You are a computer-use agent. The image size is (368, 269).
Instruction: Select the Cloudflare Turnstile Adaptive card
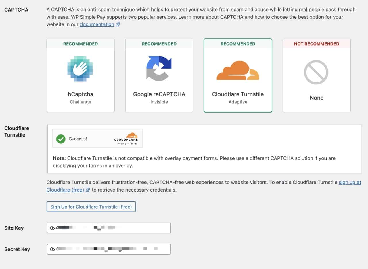[x=238, y=75]
